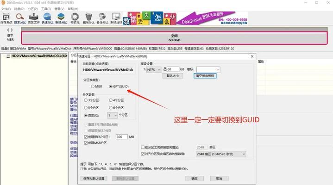Image resolution: width=333 pixels, height=185 pixels.
Task: Toggle 对齐分区到此扇区数的整数倍 checkbox
Action: (143, 154)
